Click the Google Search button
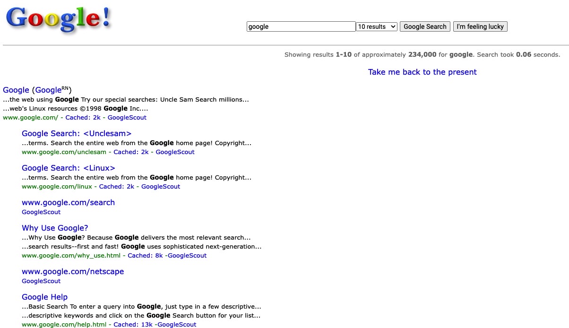The width and height of the screenshot is (569, 328). 425,26
